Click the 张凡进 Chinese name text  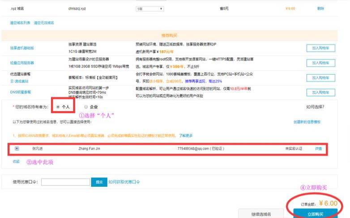pos(37,148)
